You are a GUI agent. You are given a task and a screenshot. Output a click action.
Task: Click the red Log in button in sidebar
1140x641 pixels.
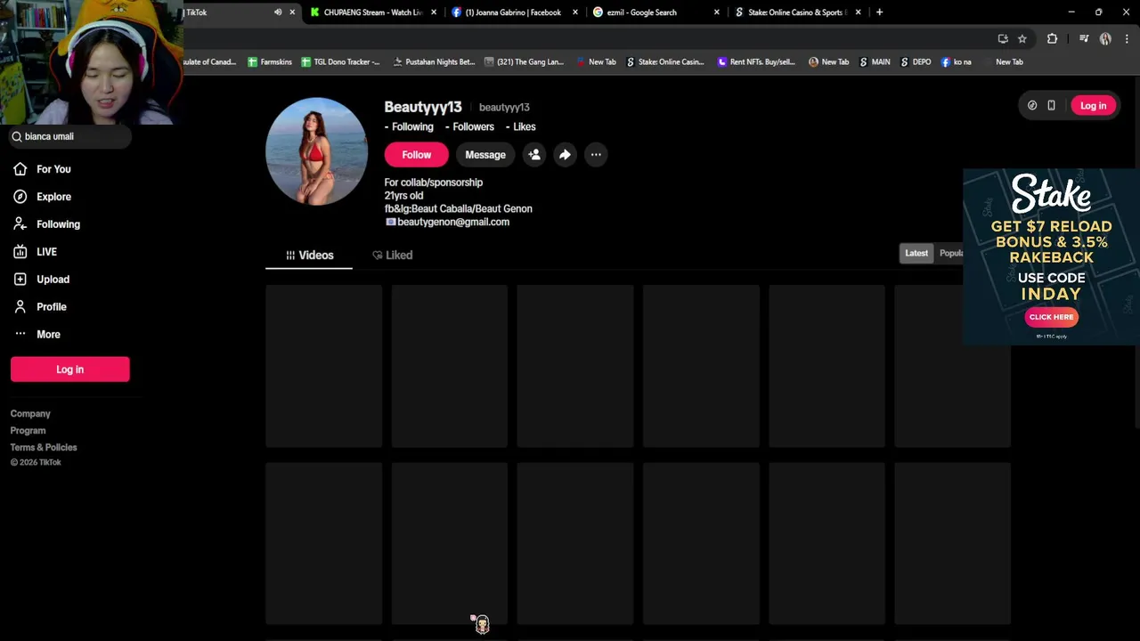(70, 369)
